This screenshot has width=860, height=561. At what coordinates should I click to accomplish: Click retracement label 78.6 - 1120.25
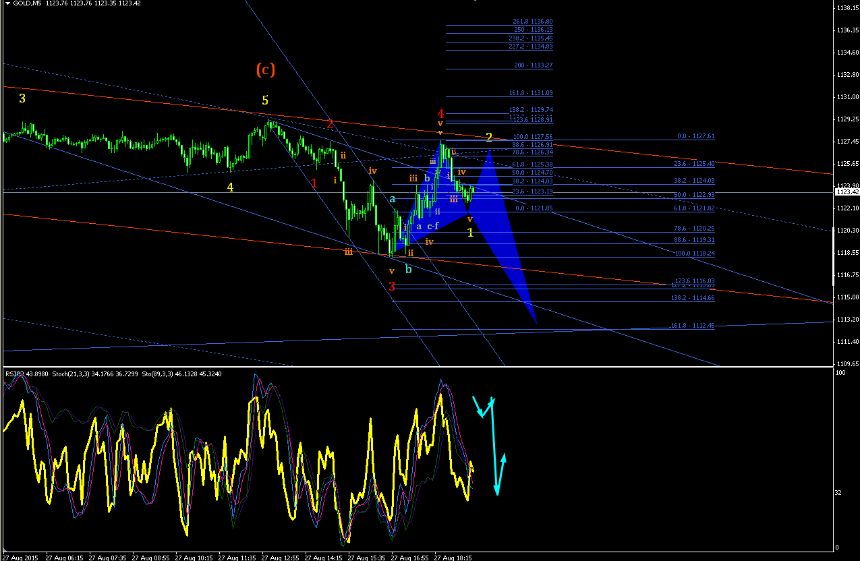(x=694, y=229)
